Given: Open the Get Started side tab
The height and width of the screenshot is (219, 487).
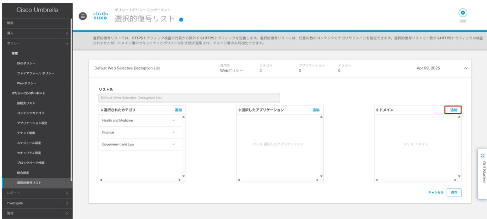Looking at the screenshot, I should 483,174.
